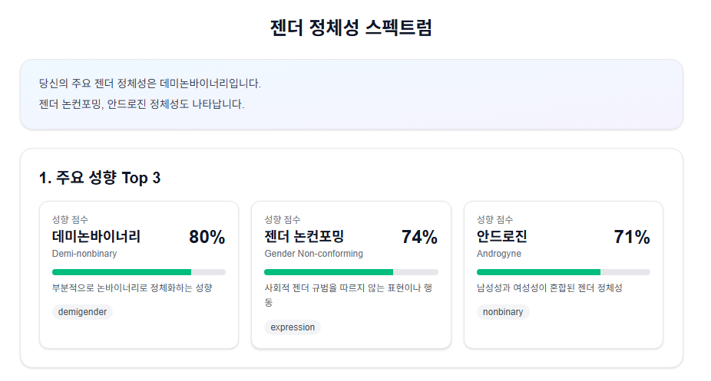
Task: Select the 데미논바이너리 card title
Action: coord(97,237)
